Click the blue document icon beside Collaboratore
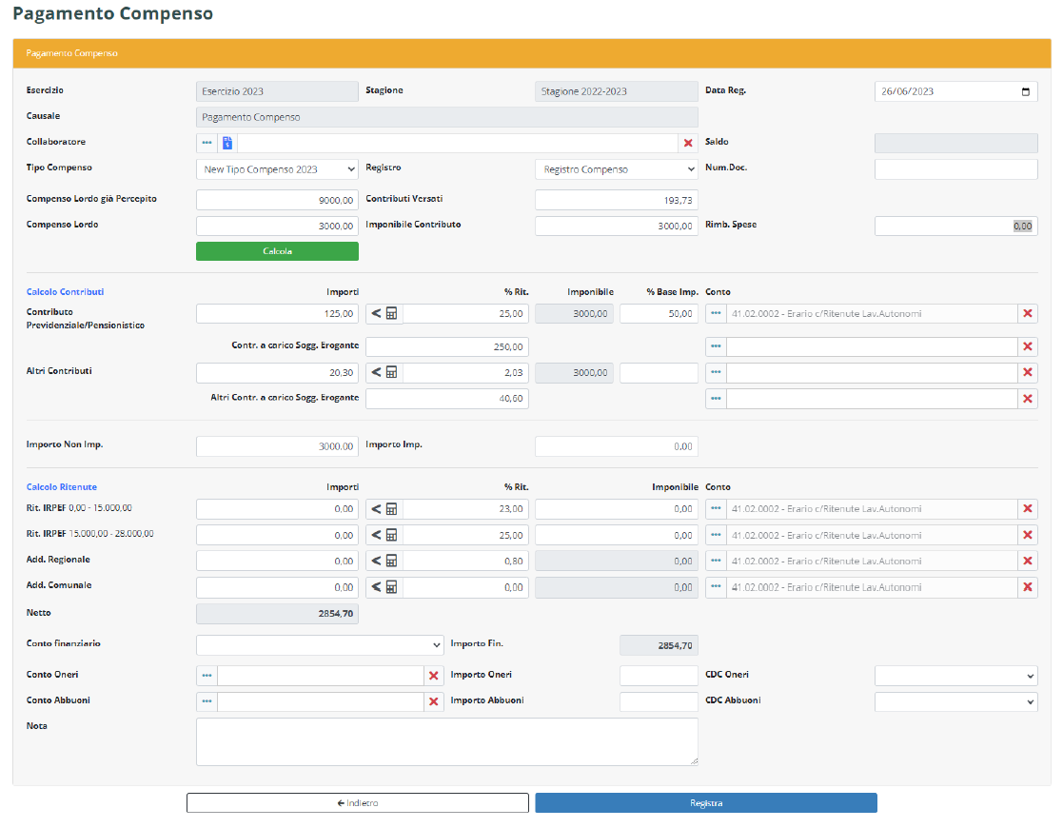Image resolution: width=1063 pixels, height=828 pixels. pyautogui.click(x=227, y=143)
